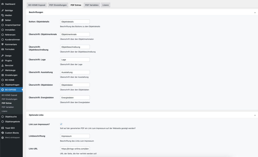Select the Yoast SEO sidebar icon
Image resolution: width=258 pixels, height=157 pixels.
click(3, 128)
